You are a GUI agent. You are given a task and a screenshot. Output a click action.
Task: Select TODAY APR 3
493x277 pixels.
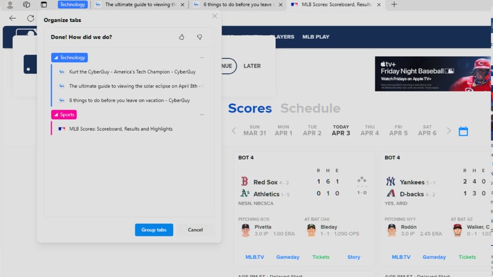[341, 130]
